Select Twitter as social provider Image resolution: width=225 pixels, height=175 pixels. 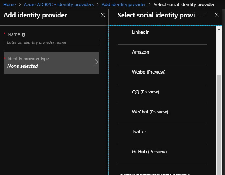coord(139,132)
